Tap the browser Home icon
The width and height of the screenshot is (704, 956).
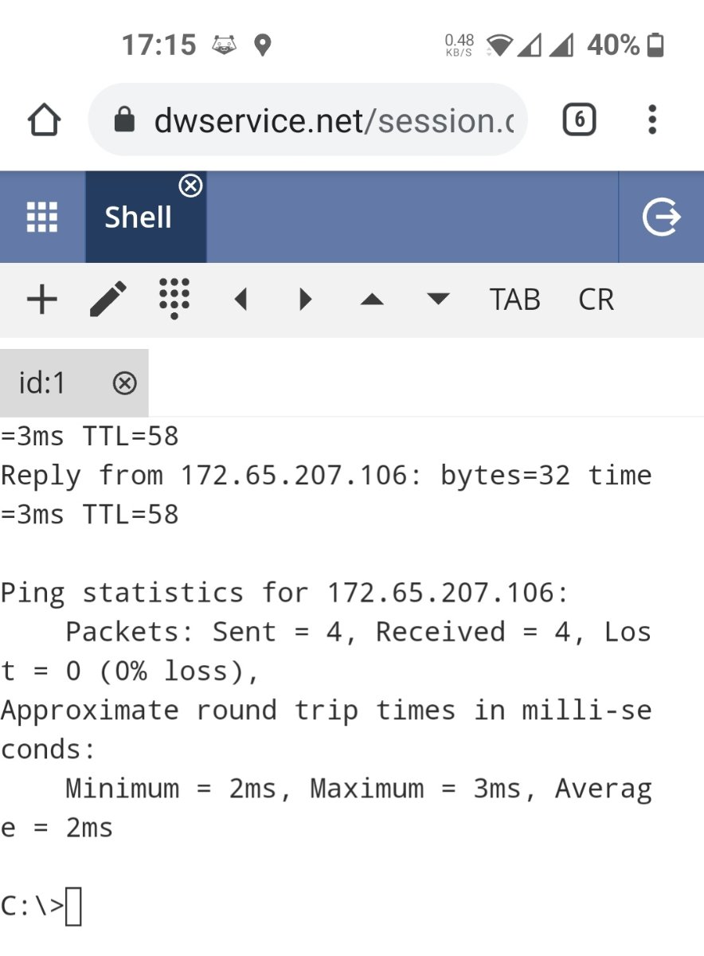pyautogui.click(x=44, y=121)
